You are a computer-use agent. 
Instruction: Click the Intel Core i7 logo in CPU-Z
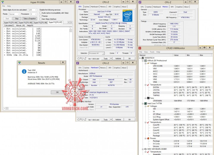(127, 15)
